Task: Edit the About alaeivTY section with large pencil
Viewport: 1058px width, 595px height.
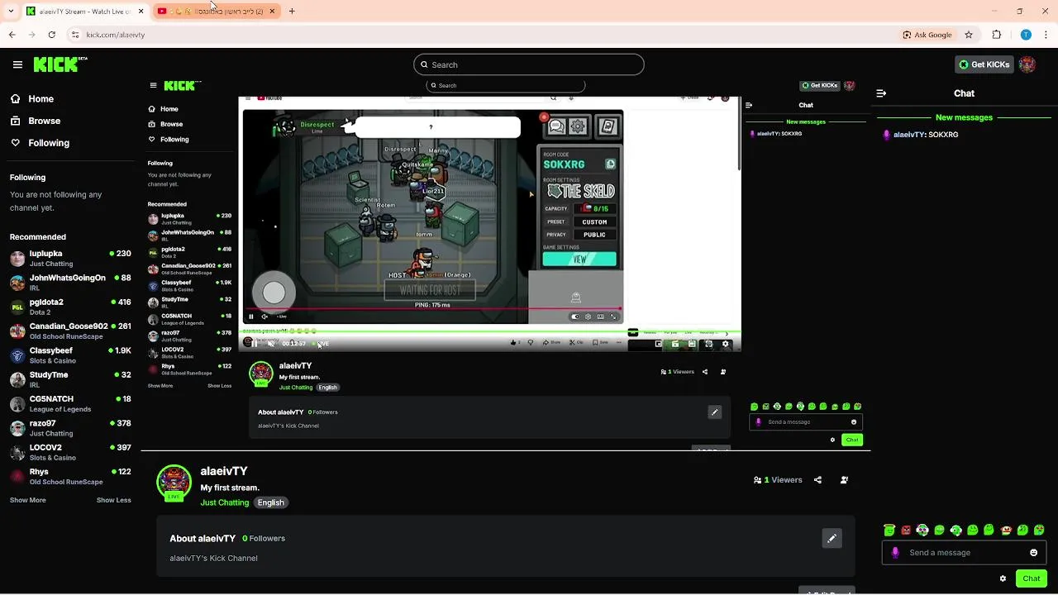Action: (832, 539)
